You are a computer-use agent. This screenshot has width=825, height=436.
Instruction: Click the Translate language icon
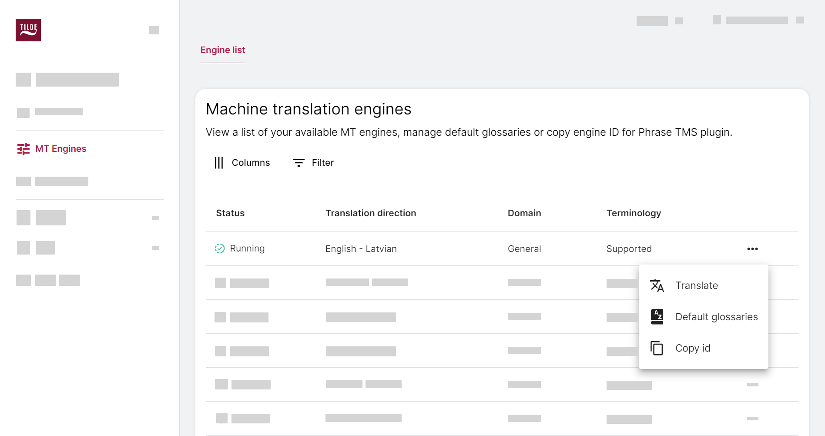click(x=657, y=285)
